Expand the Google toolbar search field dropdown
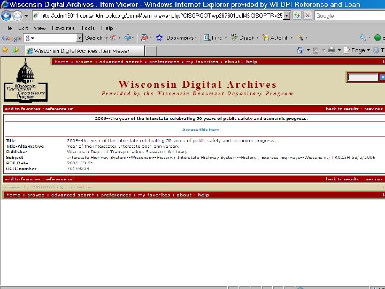Viewport: 385px width, 289px height. 79,38
